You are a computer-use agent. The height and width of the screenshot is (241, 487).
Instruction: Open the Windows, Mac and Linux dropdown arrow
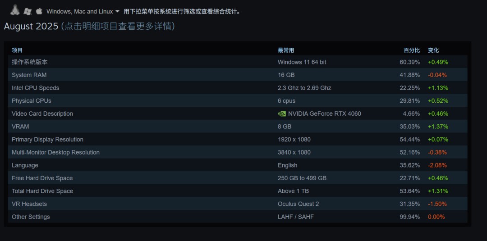click(x=117, y=11)
